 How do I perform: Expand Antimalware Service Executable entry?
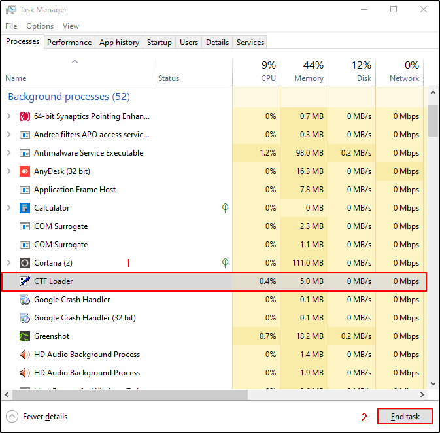click(8, 153)
